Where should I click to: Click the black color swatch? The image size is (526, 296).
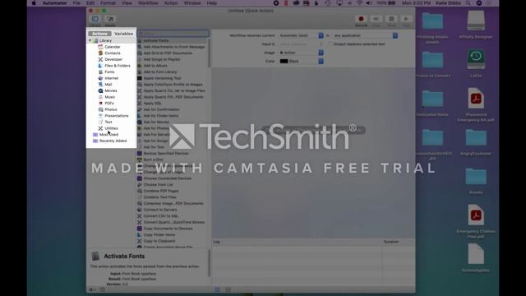click(x=284, y=62)
